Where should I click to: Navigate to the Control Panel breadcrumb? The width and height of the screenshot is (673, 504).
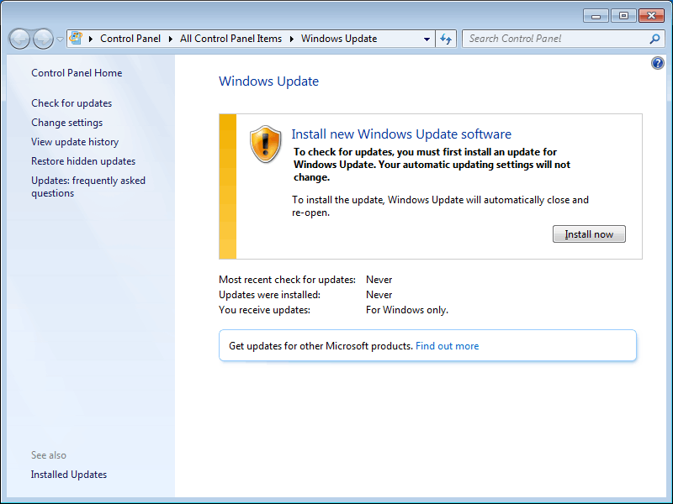coord(130,39)
